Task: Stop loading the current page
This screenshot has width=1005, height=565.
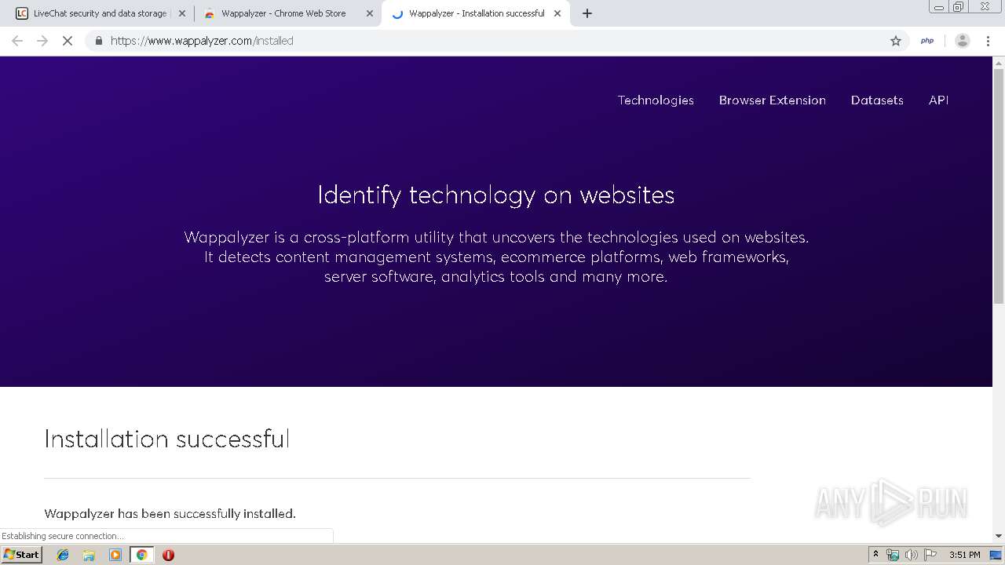Action: [x=68, y=41]
